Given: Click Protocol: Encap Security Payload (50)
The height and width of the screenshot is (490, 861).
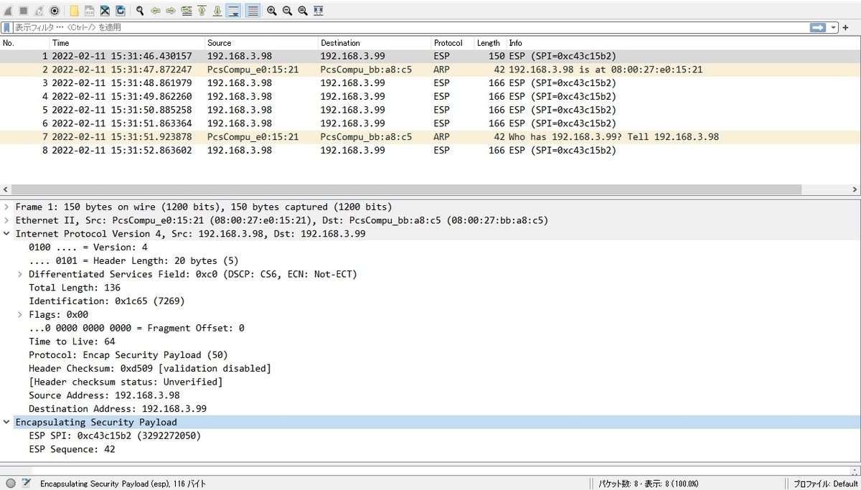Looking at the screenshot, I should (x=128, y=355).
